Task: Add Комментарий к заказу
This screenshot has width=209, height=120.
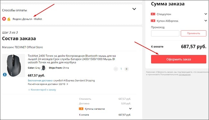Action: [x=42, y=90]
